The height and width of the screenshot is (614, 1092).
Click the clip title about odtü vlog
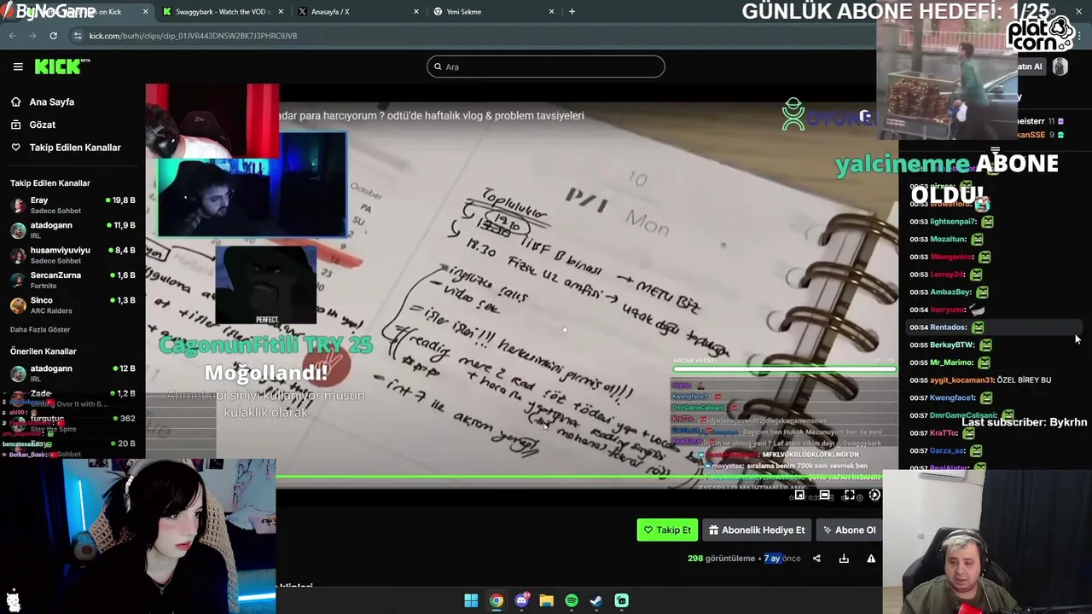[x=432, y=115]
